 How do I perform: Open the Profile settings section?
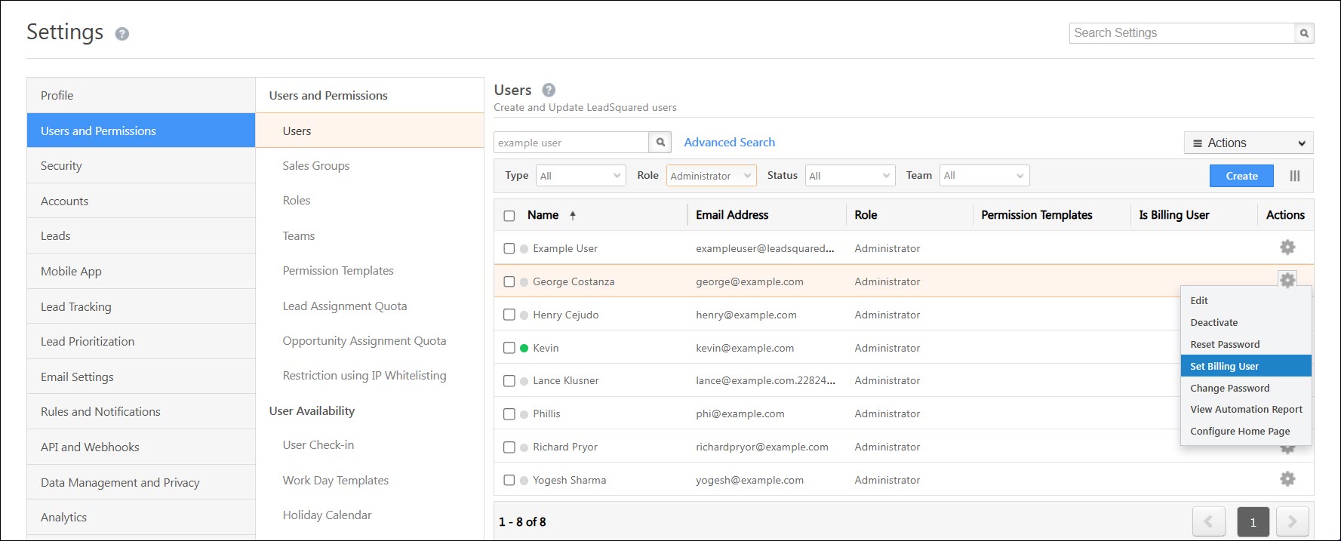[141, 95]
